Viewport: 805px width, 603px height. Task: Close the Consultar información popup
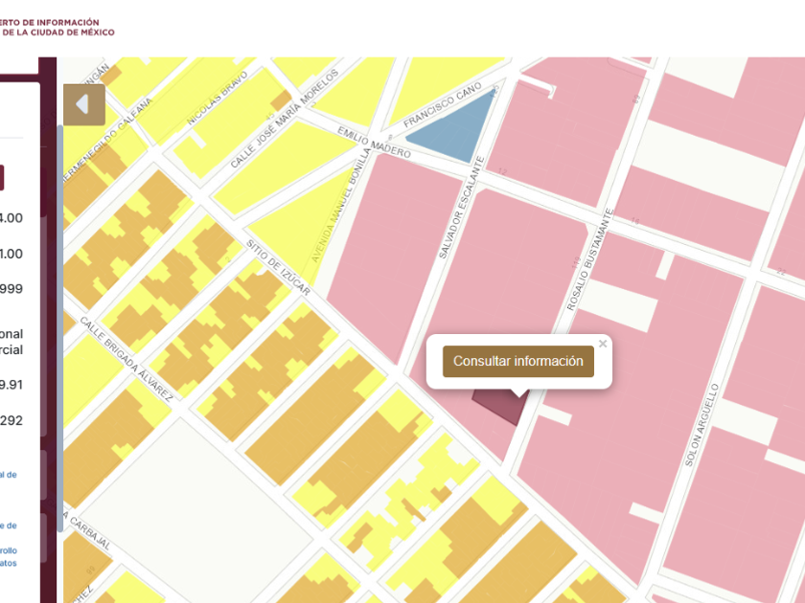click(x=603, y=344)
